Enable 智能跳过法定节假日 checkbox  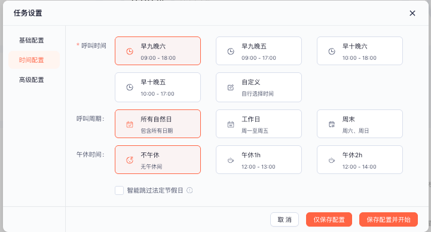pos(119,190)
